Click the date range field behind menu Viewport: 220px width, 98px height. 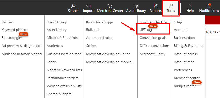[x=212, y=32]
